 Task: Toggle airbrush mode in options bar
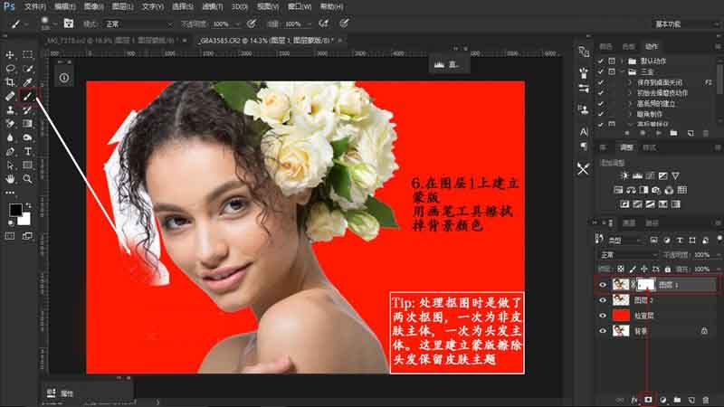(x=324, y=24)
